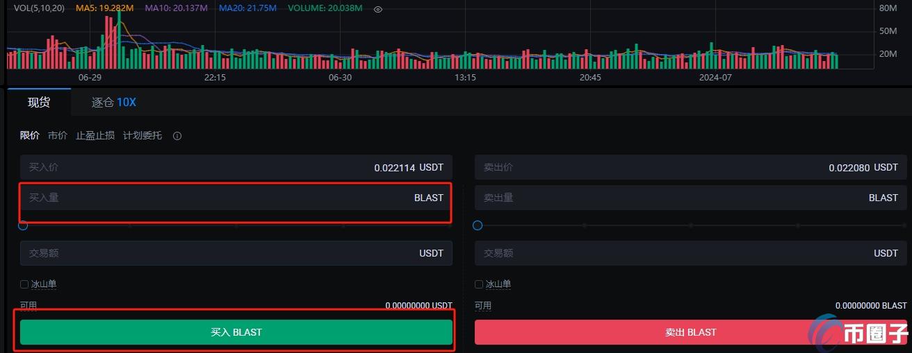Switch to the 现货 tab
Image resolution: width=912 pixels, height=353 pixels.
tap(39, 102)
